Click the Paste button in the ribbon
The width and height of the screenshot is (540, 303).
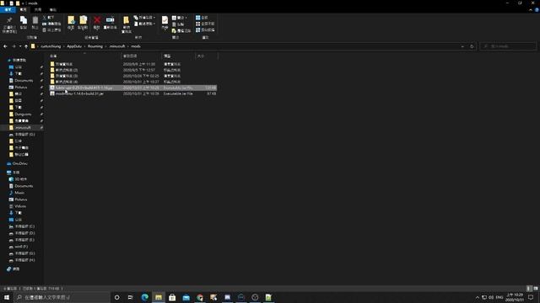35,23
